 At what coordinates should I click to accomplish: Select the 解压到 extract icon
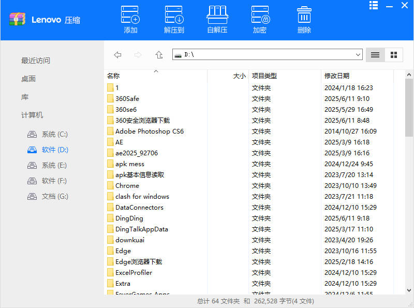click(173, 18)
